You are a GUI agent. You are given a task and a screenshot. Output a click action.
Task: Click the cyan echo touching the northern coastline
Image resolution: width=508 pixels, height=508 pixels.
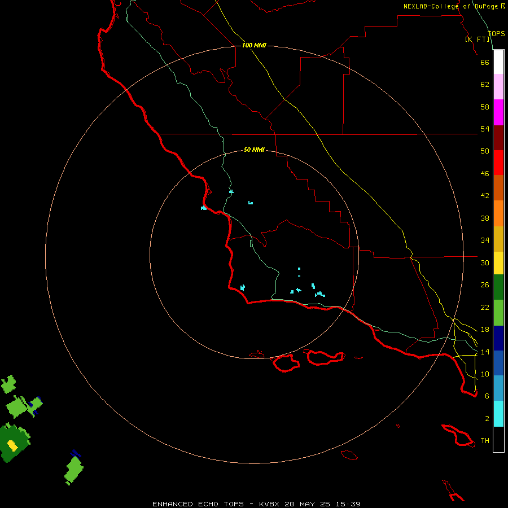pos(203,208)
